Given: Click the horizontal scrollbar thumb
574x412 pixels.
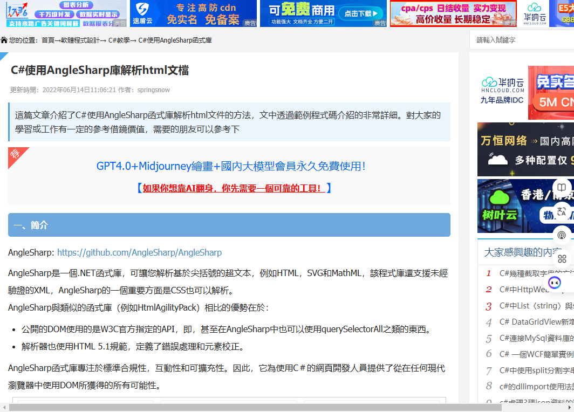Looking at the screenshot, I should (x=255, y=408).
